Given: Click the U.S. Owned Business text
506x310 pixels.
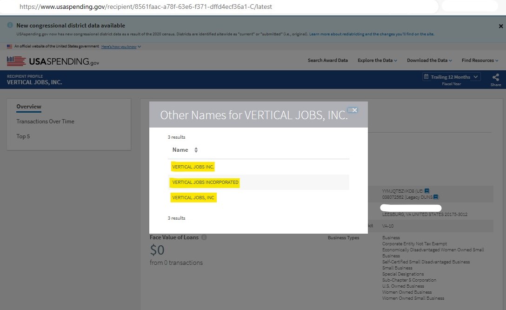Looking at the screenshot, I should pyautogui.click(x=403, y=286).
